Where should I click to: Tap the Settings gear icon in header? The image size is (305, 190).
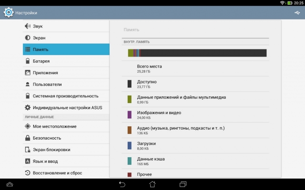point(8,12)
